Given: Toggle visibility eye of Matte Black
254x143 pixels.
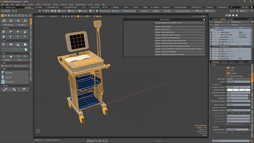Looking at the screenshot, I should point(212,39).
